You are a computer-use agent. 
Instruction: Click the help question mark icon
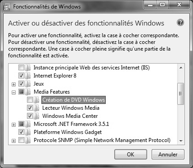coord(180,23)
